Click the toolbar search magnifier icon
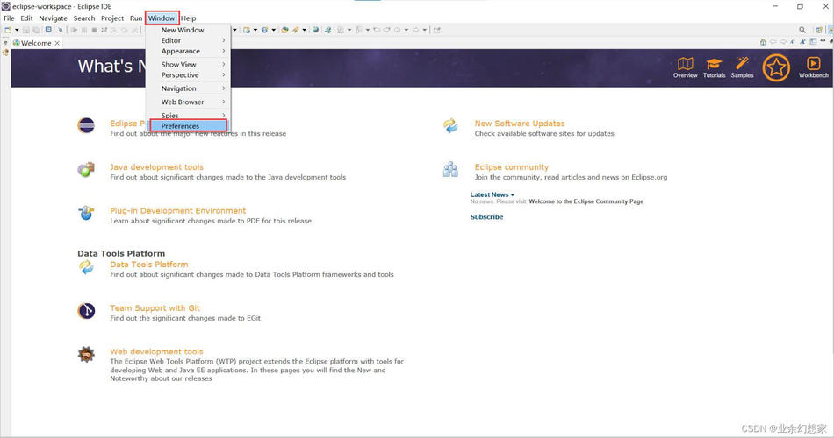This screenshot has width=834, height=438. (802, 30)
